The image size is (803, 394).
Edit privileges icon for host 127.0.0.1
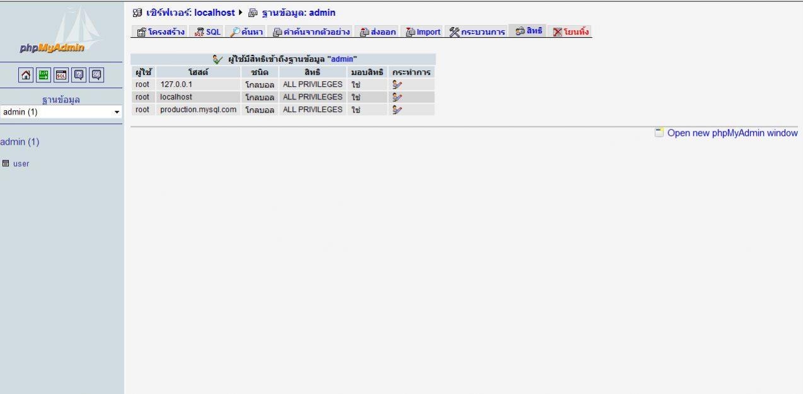pyautogui.click(x=396, y=84)
